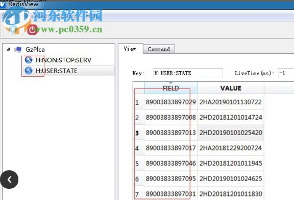Select field cell 89003833897008

pos(171,118)
